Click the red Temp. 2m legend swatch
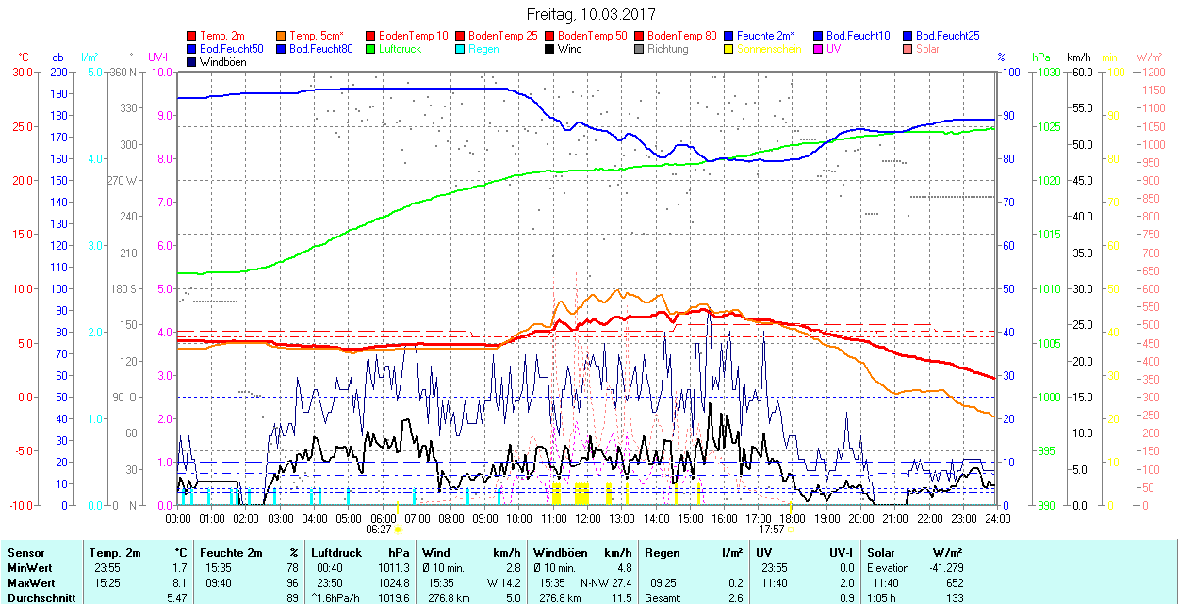 192,36
